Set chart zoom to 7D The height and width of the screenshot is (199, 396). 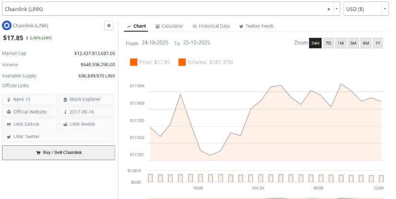point(328,43)
